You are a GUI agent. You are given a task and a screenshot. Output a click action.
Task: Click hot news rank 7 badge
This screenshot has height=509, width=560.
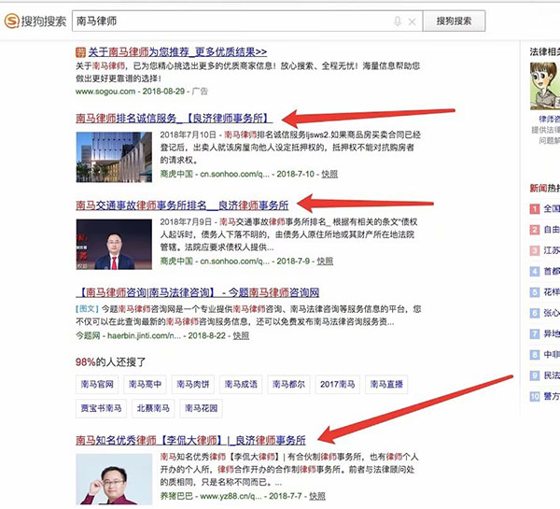(534, 333)
